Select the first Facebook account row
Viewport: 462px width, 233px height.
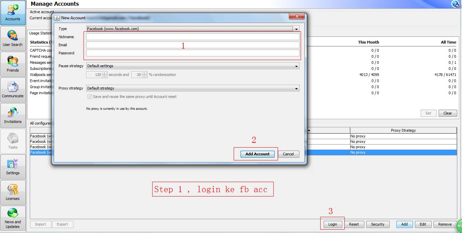[243, 136]
